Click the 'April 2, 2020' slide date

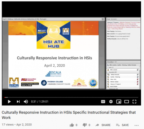[x=54, y=65]
